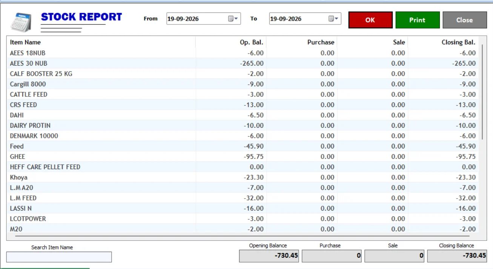Select the GHEE item row

coord(243,157)
